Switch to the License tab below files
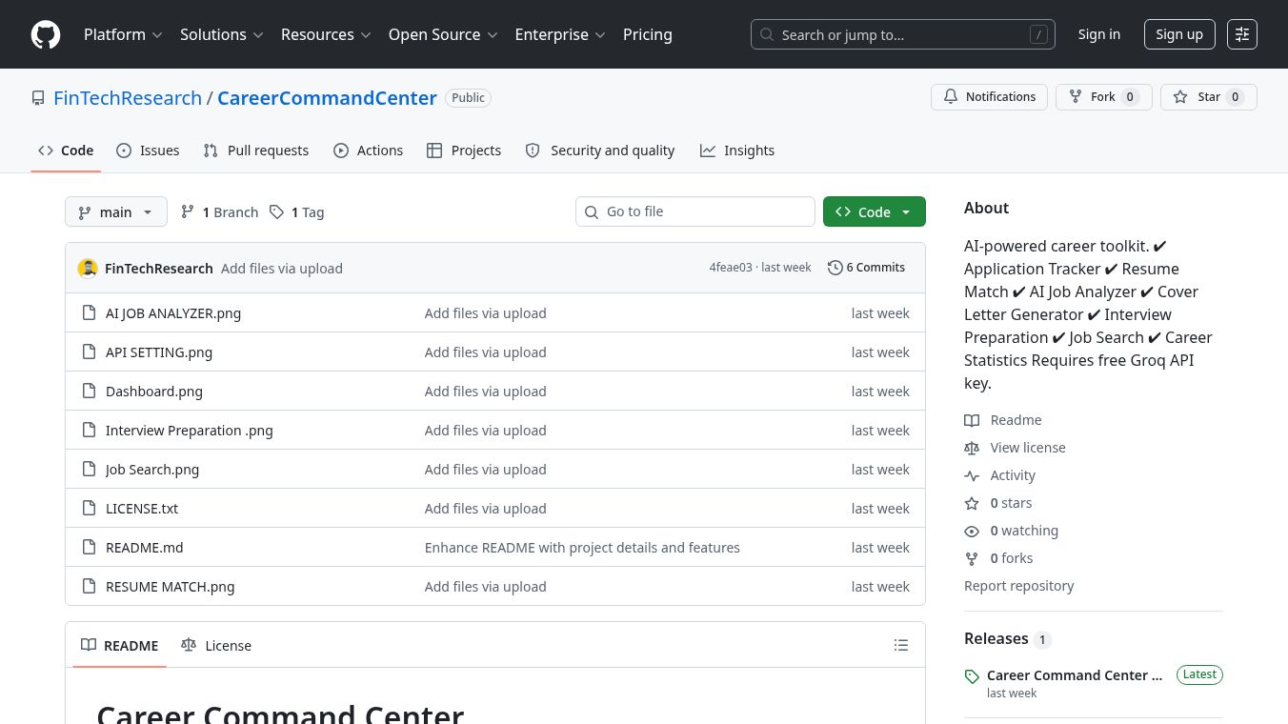 pos(216,645)
